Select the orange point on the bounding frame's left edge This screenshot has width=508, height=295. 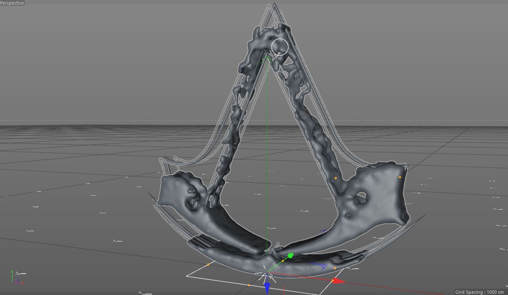tap(209, 264)
